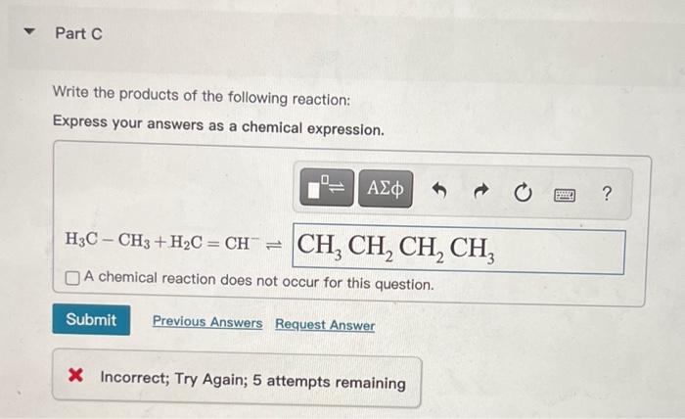
Task: Click the empty area at answer field end
Action: (559, 252)
